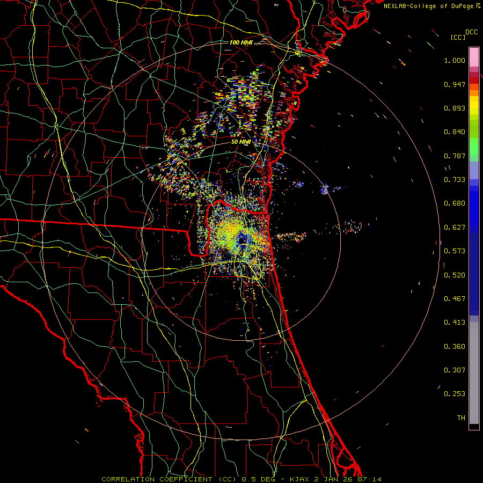The image size is (483, 483).
Task: Select the 0.947 scale value
Action: pyautogui.click(x=455, y=84)
